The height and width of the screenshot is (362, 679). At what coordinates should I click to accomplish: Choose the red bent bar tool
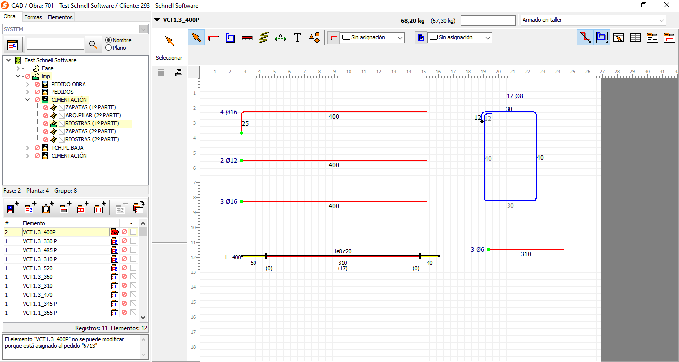coord(214,37)
